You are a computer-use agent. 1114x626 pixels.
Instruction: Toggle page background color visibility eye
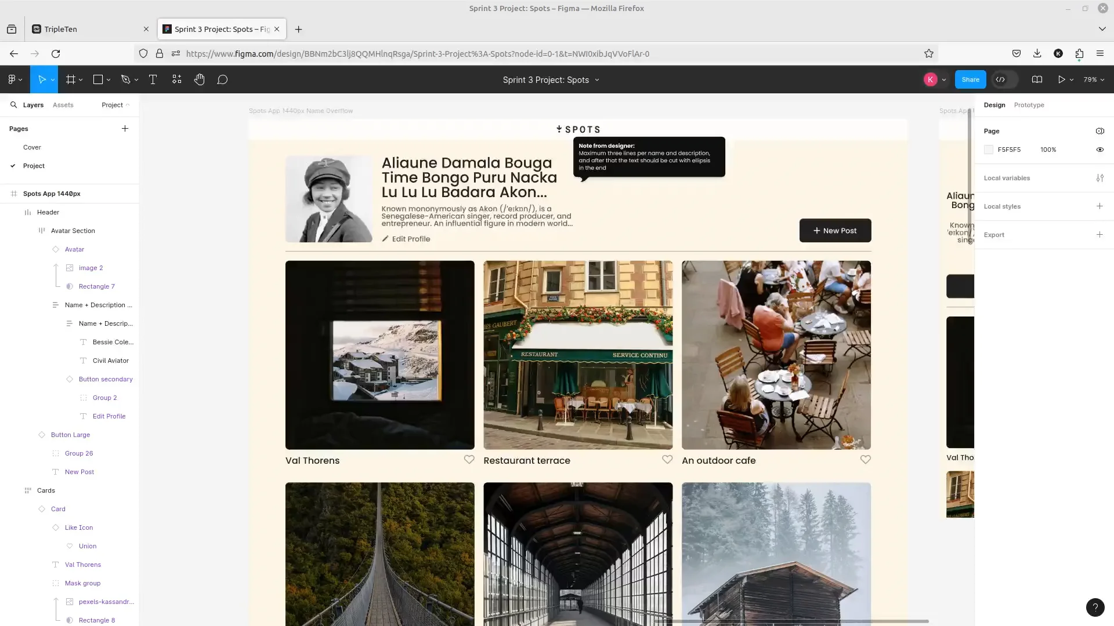pos(1099,150)
